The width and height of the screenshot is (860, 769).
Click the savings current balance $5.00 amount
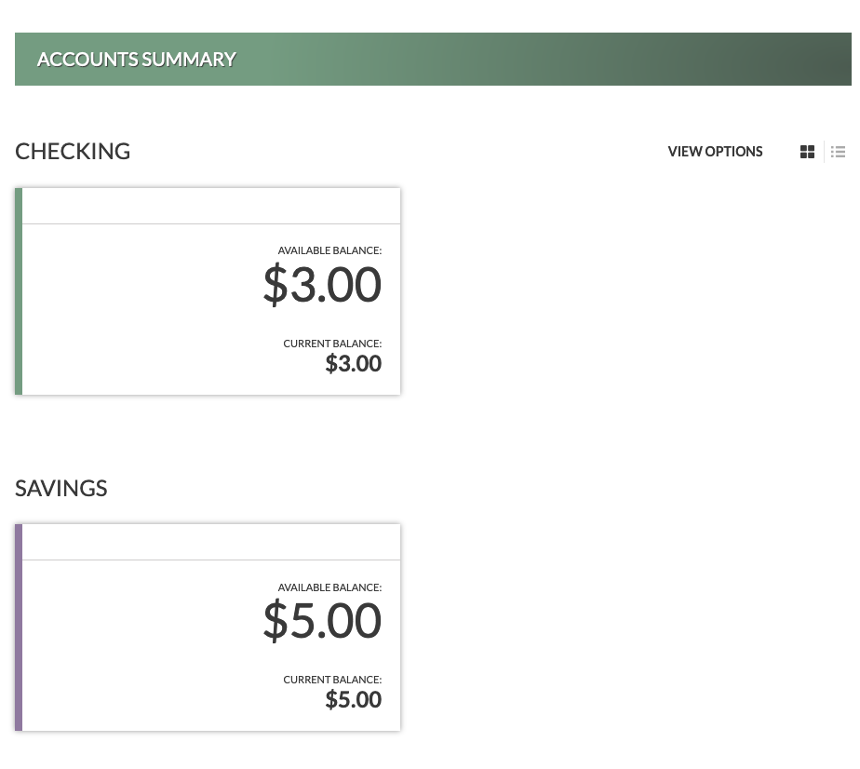(353, 699)
